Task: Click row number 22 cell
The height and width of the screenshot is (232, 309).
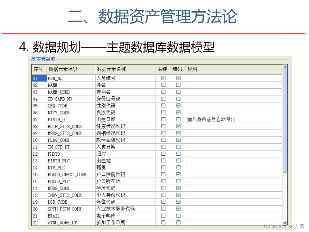Action: pyautogui.click(x=39, y=223)
